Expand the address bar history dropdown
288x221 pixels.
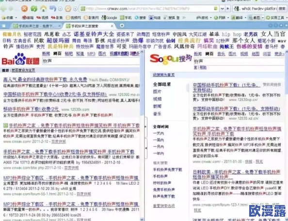[222, 8]
